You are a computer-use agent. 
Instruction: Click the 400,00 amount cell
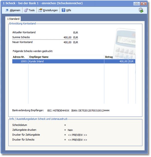point(116,61)
